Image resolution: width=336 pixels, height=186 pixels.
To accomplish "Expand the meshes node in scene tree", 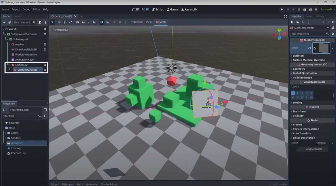I will pos(10,44).
